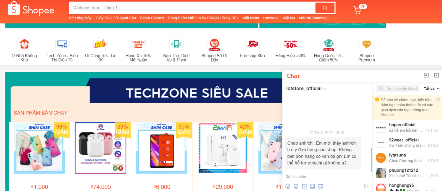Minimize the Chat panel
The image size is (442, 191).
(x=436, y=75)
